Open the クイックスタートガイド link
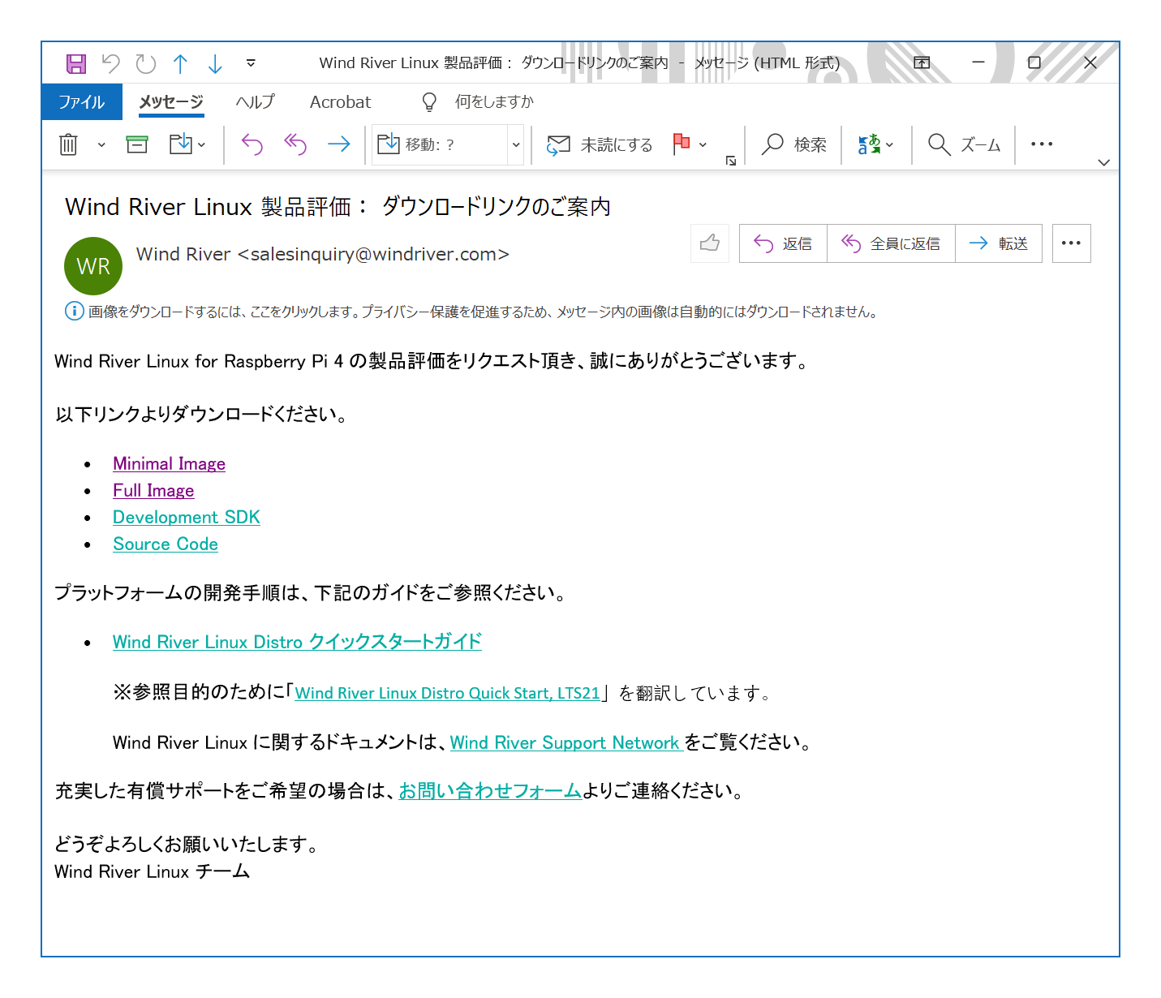Screen dimensions: 1161x998 click(x=297, y=642)
